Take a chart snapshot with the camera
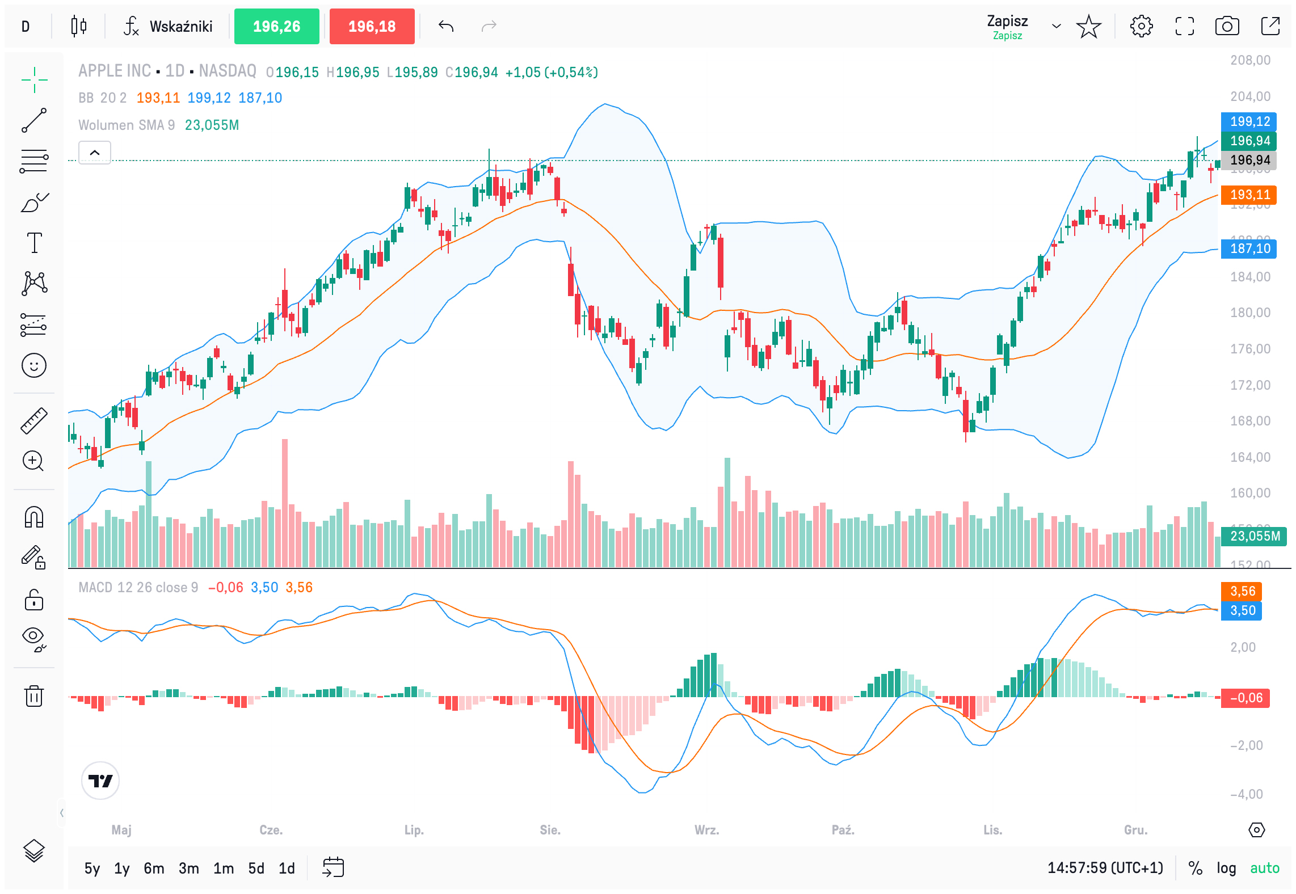 1227,26
